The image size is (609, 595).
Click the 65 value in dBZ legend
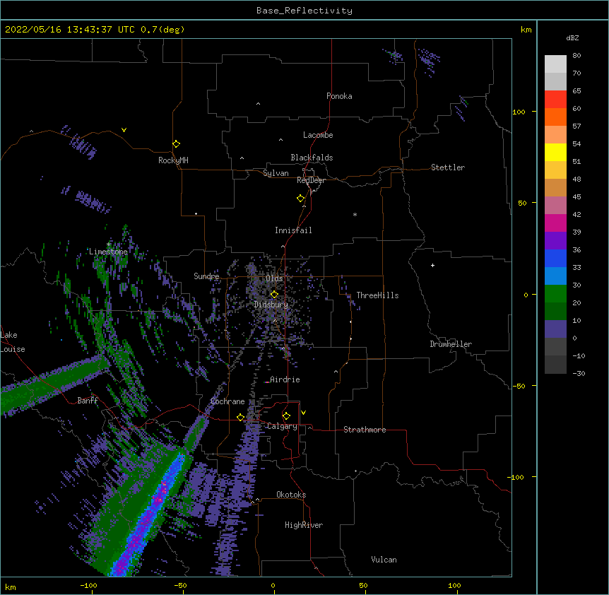pos(577,91)
